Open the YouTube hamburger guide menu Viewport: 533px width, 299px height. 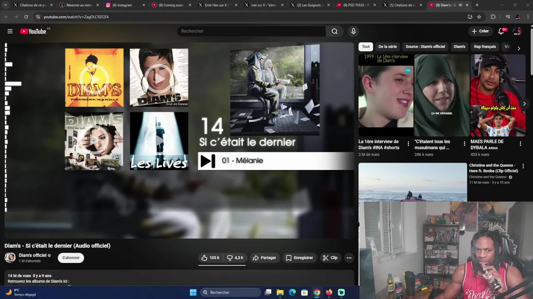point(10,31)
